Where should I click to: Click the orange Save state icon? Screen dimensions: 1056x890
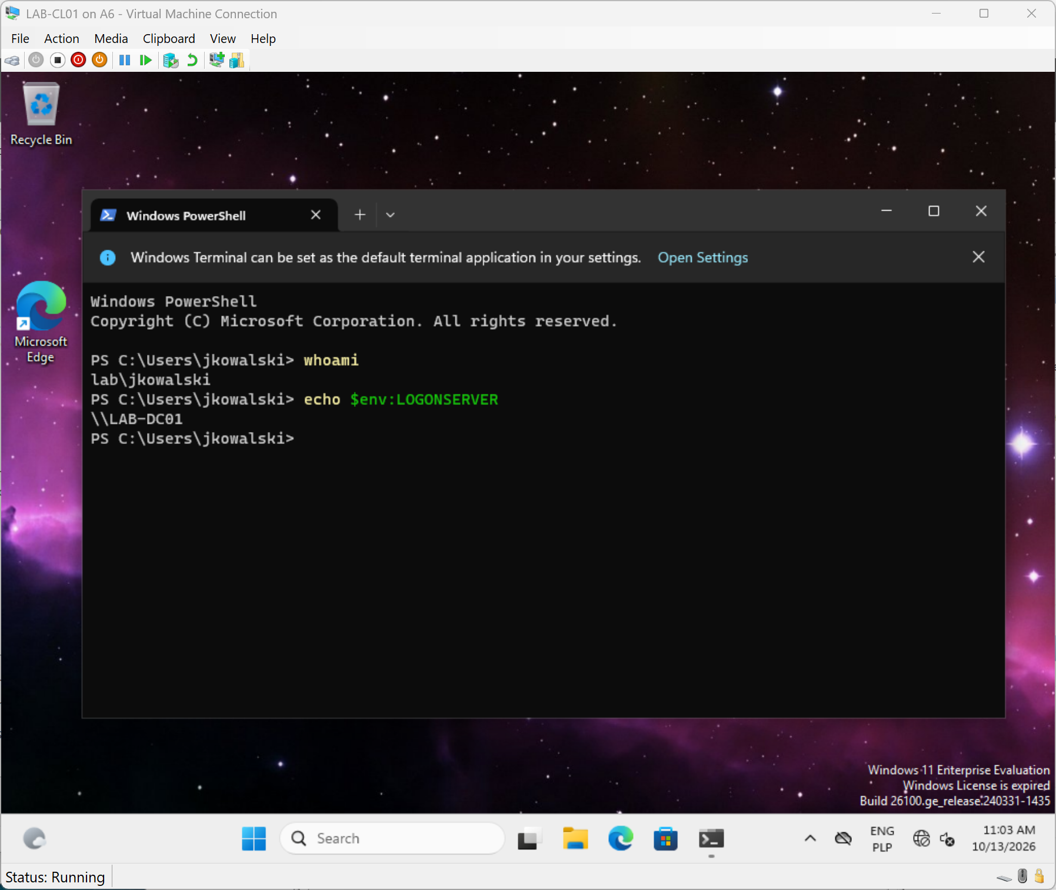99,60
